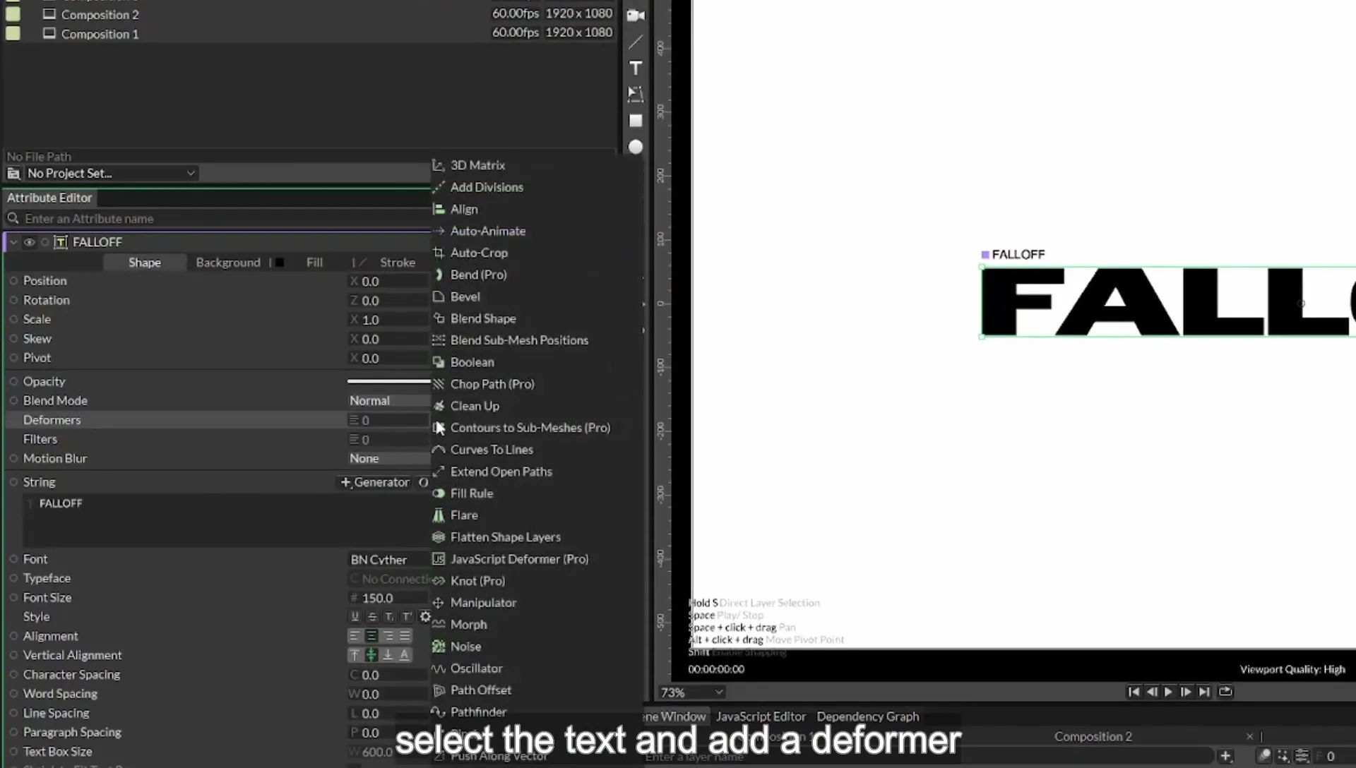Screen dimensions: 1356x768
Task: Adjust the Opacity slider
Action: tap(388, 381)
